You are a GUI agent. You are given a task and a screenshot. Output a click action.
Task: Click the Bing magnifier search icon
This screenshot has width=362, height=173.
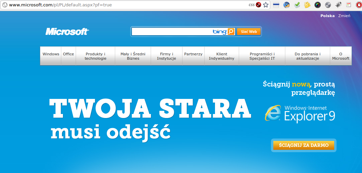(231, 32)
